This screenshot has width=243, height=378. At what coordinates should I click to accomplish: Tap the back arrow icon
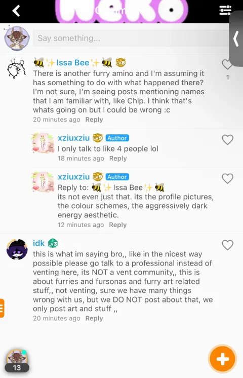(x=16, y=11)
